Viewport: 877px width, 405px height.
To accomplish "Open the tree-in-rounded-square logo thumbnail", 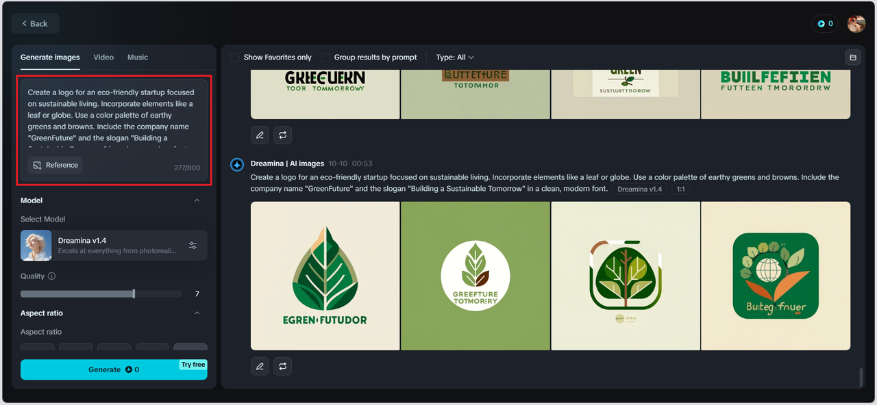I will 626,276.
